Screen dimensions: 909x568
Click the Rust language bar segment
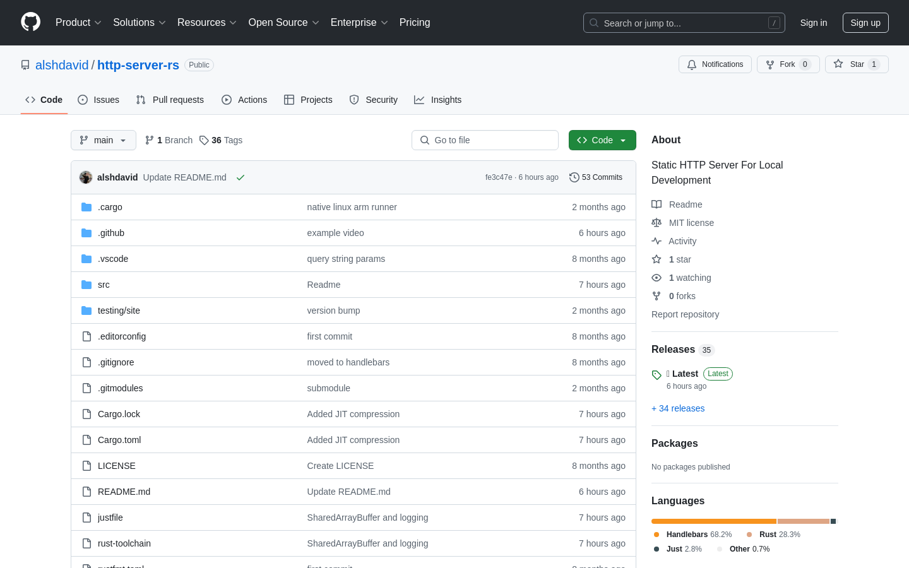click(804, 521)
